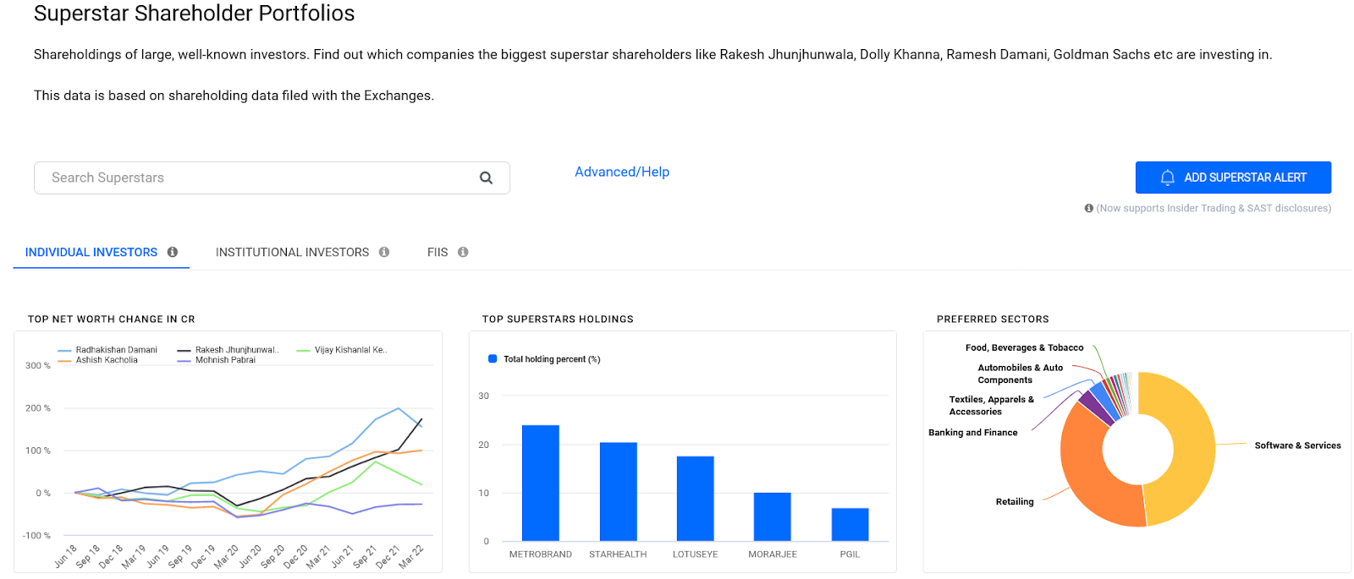Click the STARHEALTH bar
Screen dimensions: 1354x579
(x=619, y=492)
